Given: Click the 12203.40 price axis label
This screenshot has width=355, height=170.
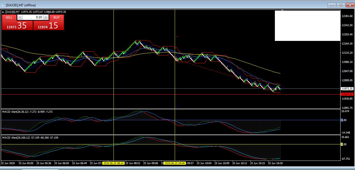Looking at the screenshot, I should click(x=347, y=35).
